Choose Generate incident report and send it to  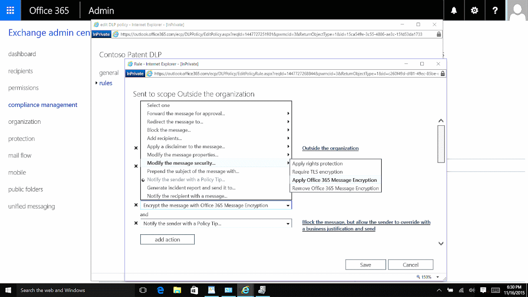pos(216,188)
